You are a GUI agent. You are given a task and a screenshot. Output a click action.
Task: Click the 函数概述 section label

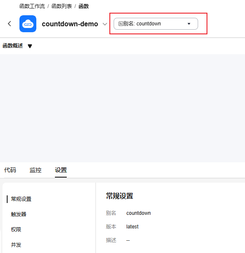13,46
